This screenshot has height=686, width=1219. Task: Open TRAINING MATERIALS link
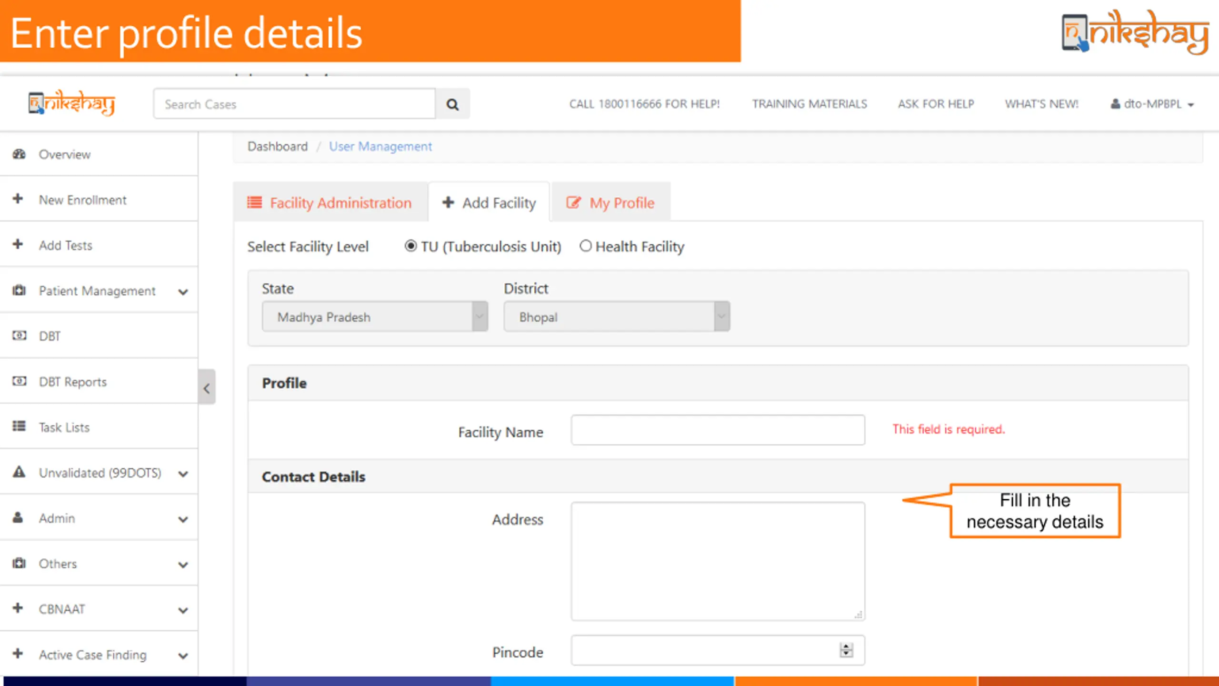[x=809, y=104]
